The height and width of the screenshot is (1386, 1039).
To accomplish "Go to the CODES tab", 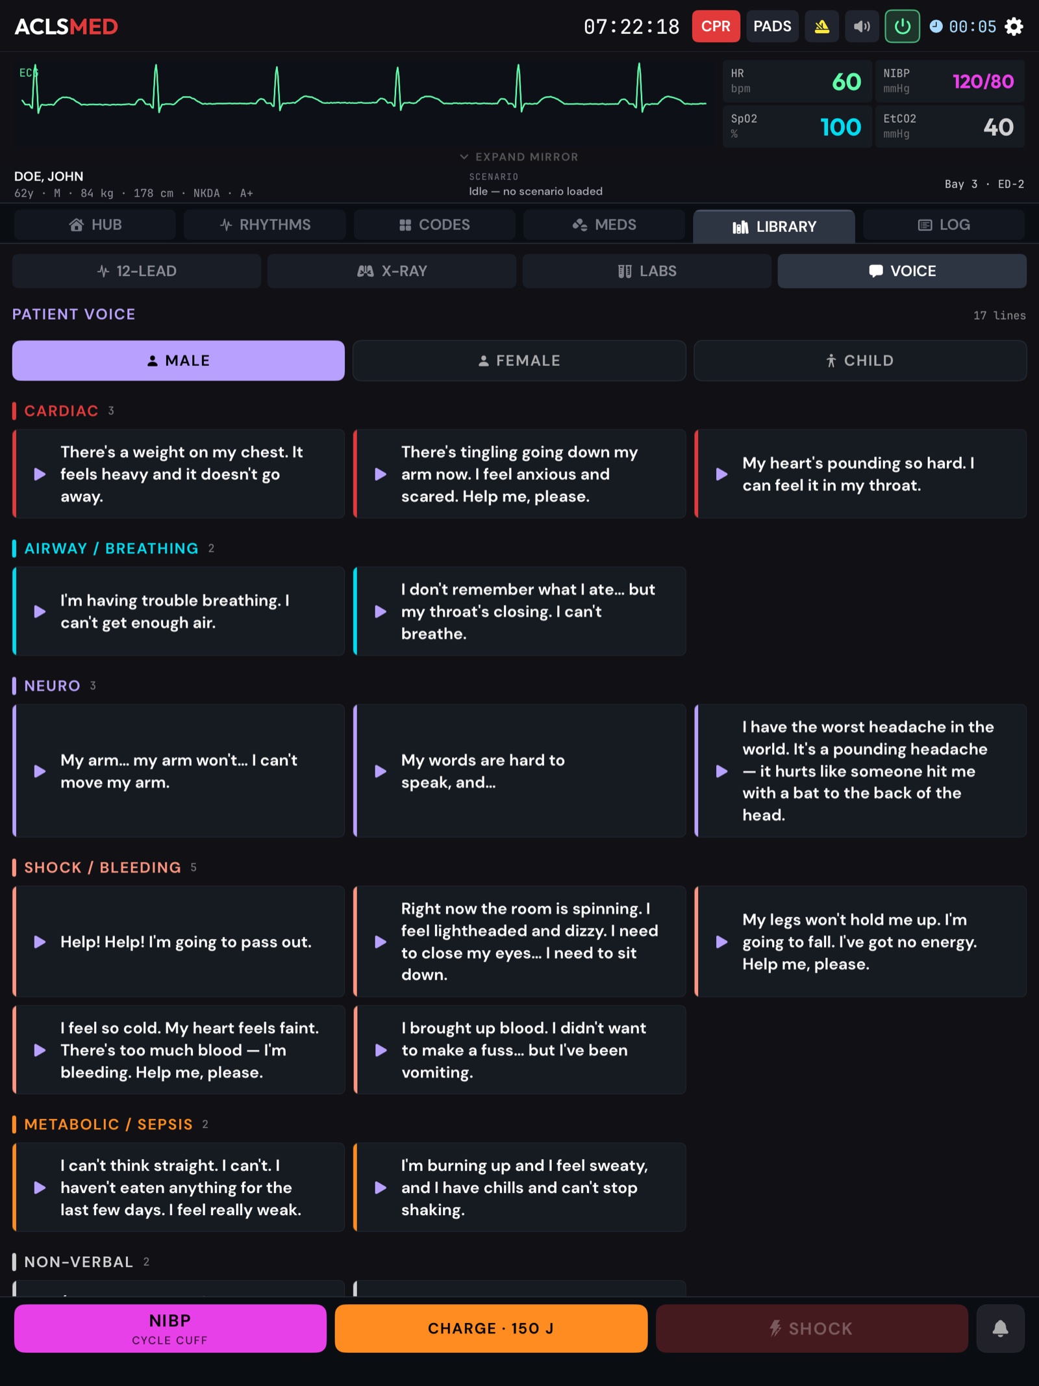I will [x=434, y=225].
